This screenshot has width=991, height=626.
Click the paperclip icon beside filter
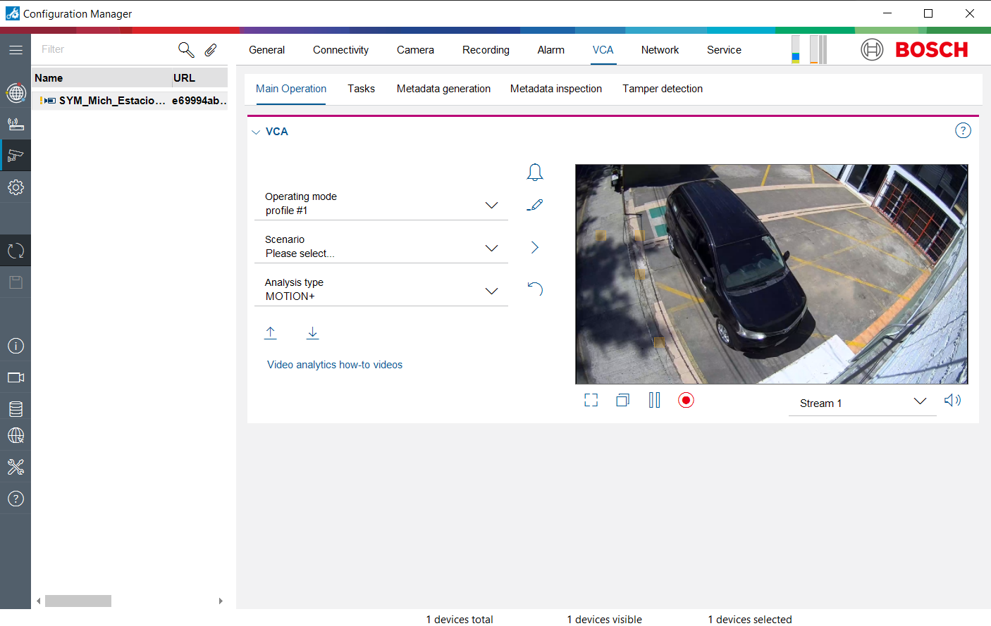coord(211,49)
